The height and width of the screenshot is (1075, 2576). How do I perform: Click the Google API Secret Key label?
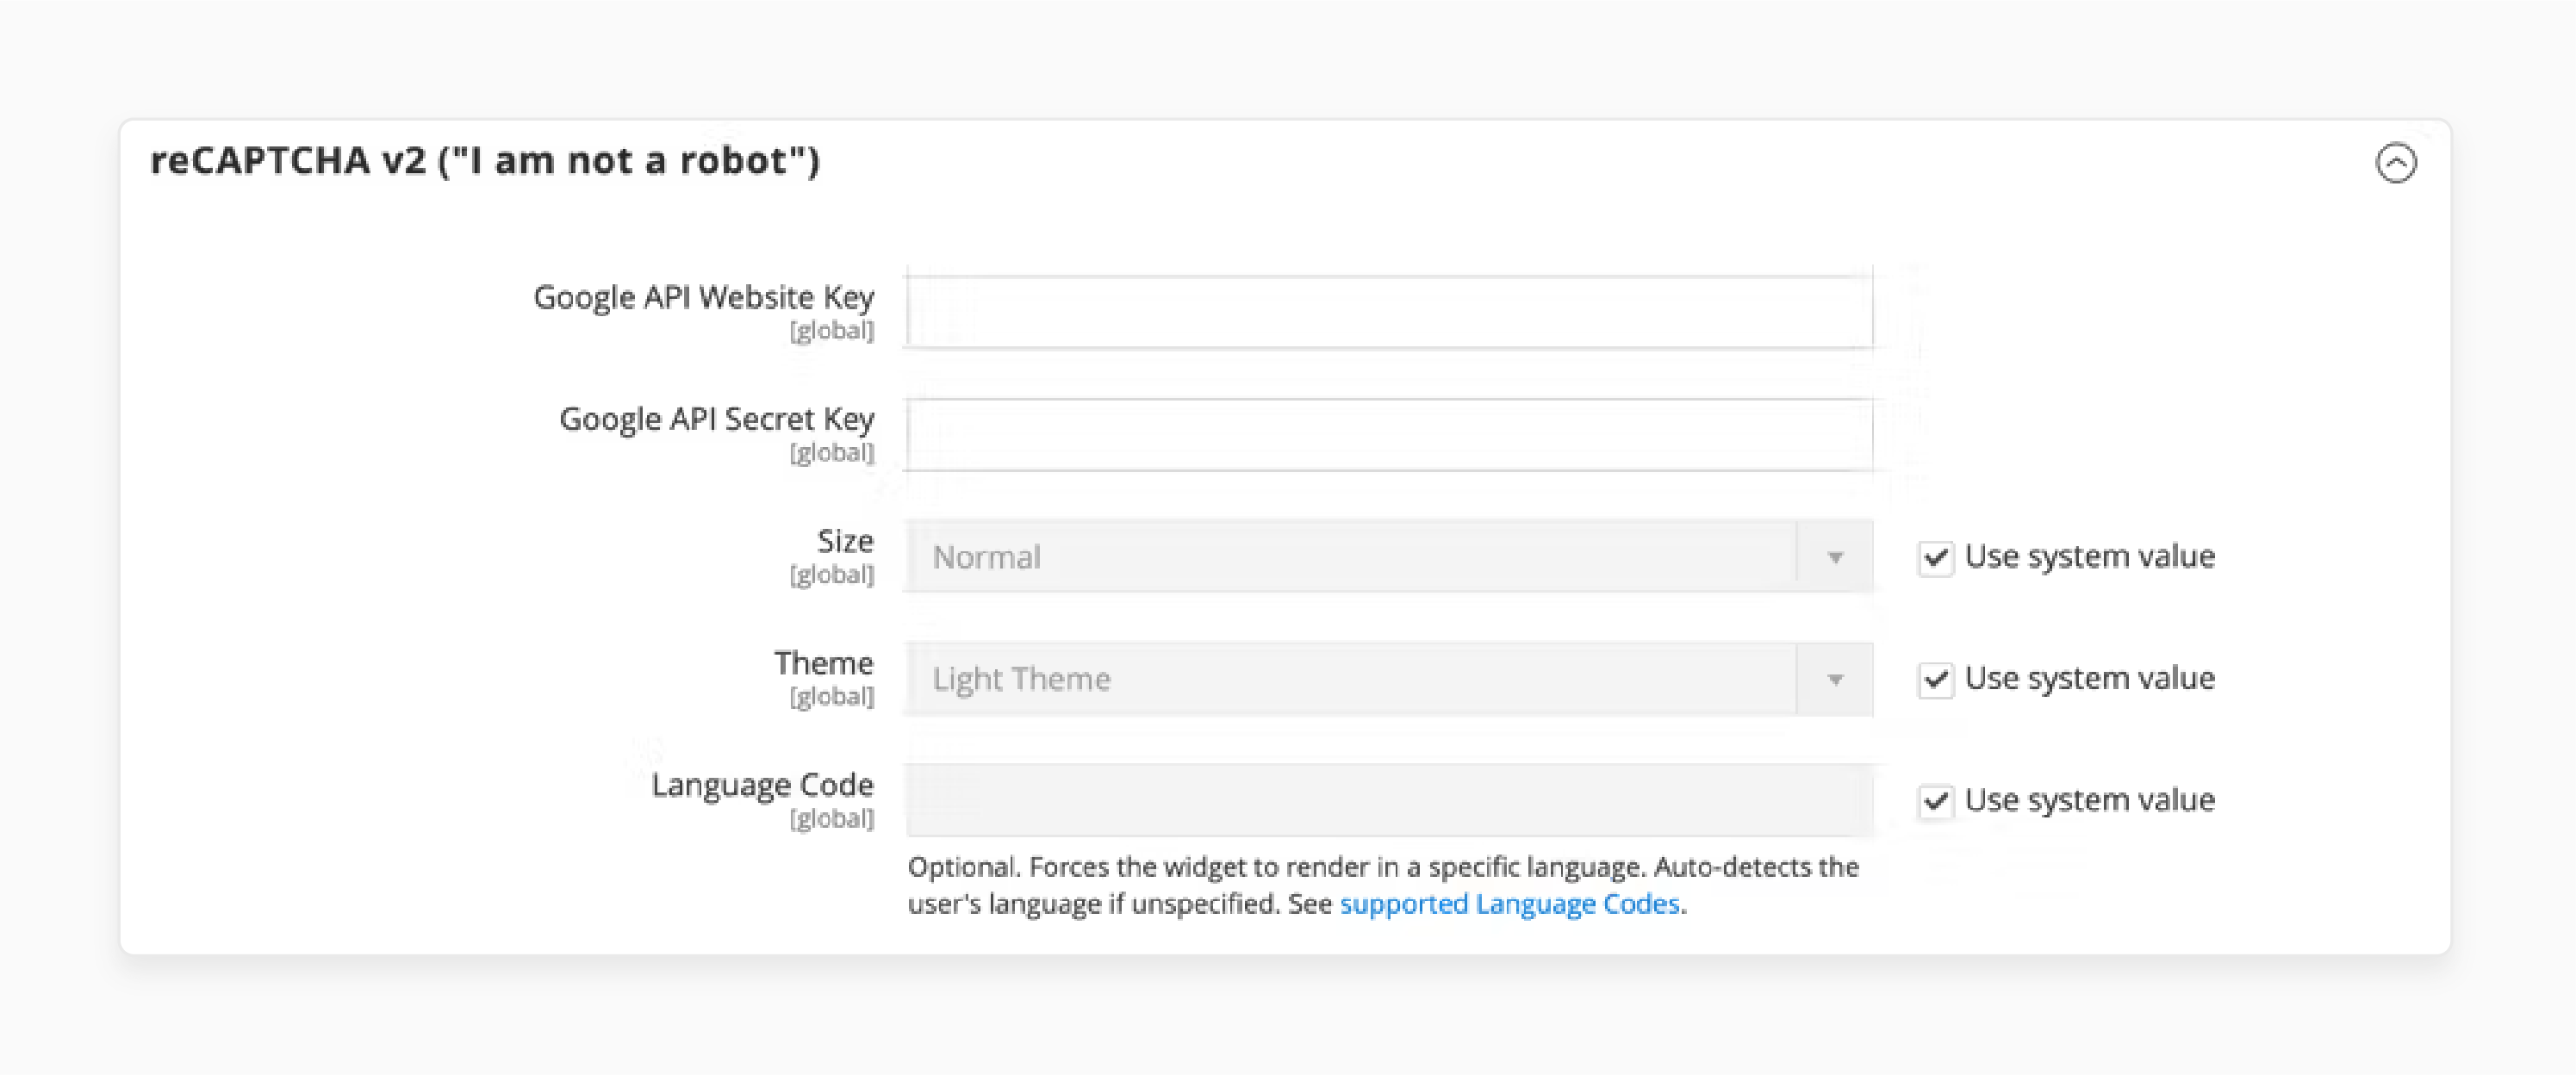pos(716,419)
